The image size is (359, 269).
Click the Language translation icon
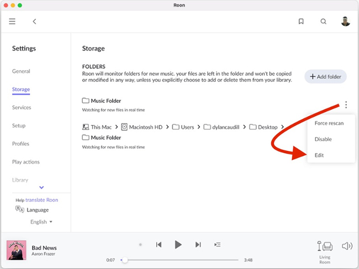click(20, 209)
